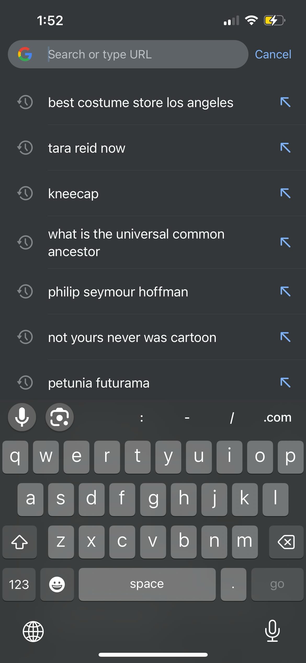This screenshot has height=663, width=306.
Task: Tap the dictation microphone at bottom
Action: (272, 631)
